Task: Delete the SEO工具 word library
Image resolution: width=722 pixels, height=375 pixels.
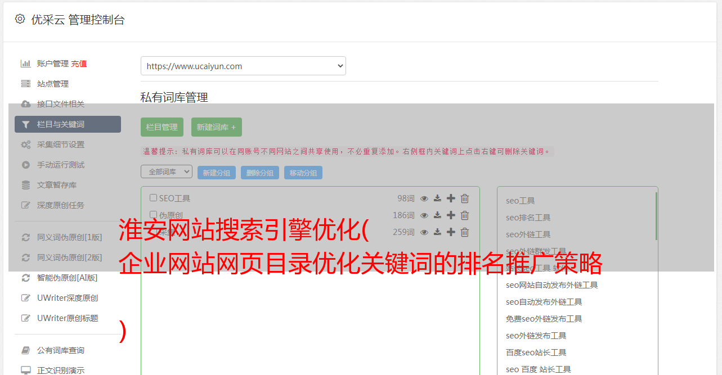Action: (x=465, y=198)
